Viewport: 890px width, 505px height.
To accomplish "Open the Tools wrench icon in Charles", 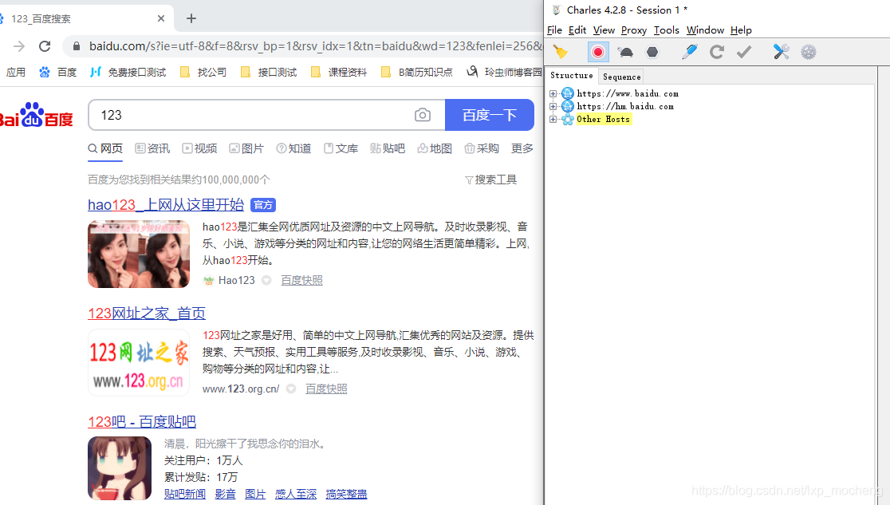I will tap(781, 53).
